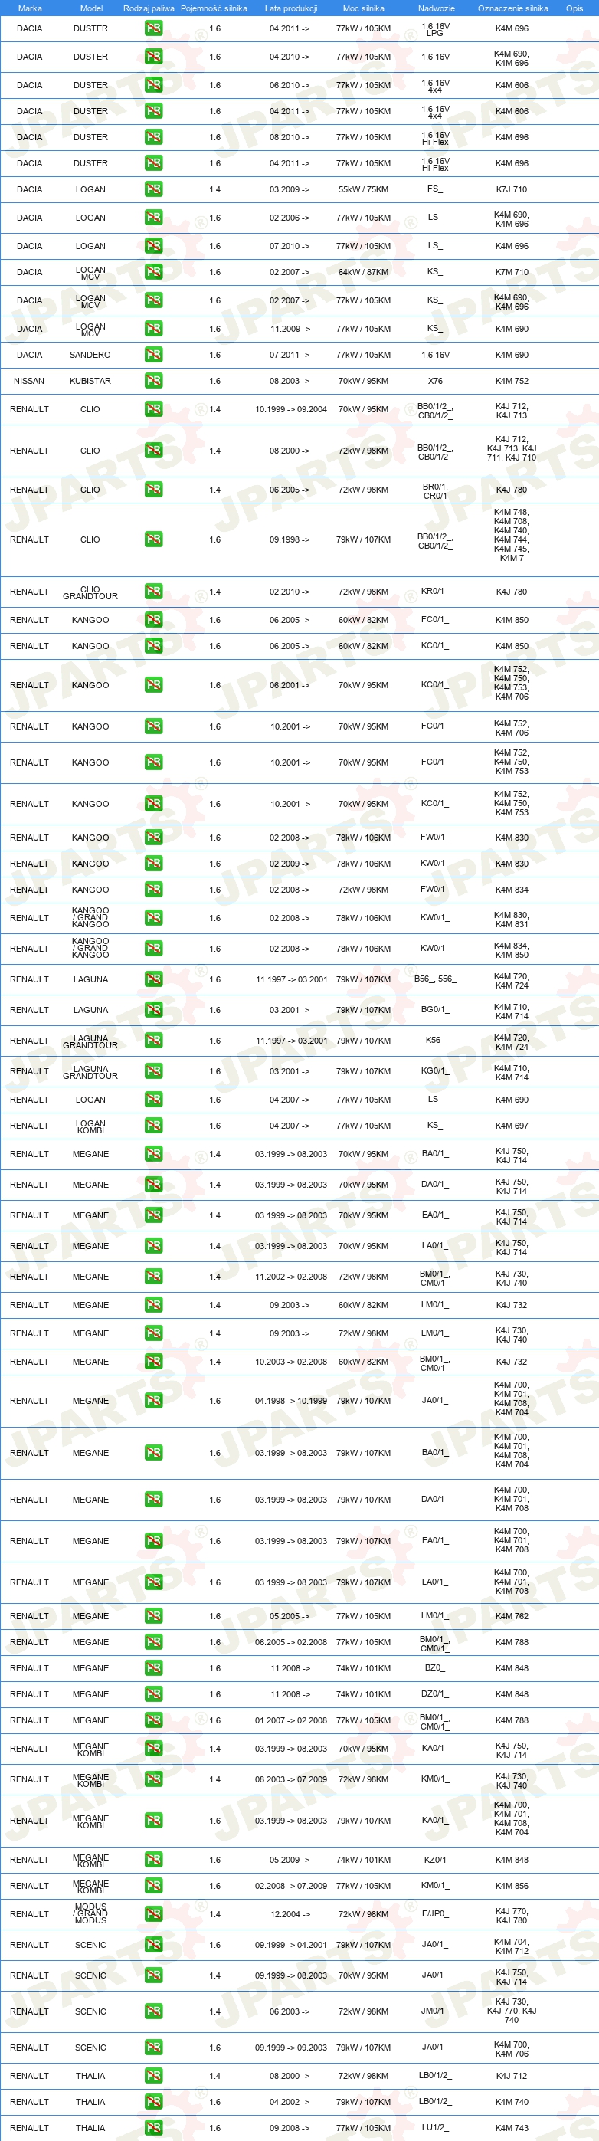Select the KUBISTAR model cell
Viewport: 599px width, 2141px height.
(x=90, y=381)
